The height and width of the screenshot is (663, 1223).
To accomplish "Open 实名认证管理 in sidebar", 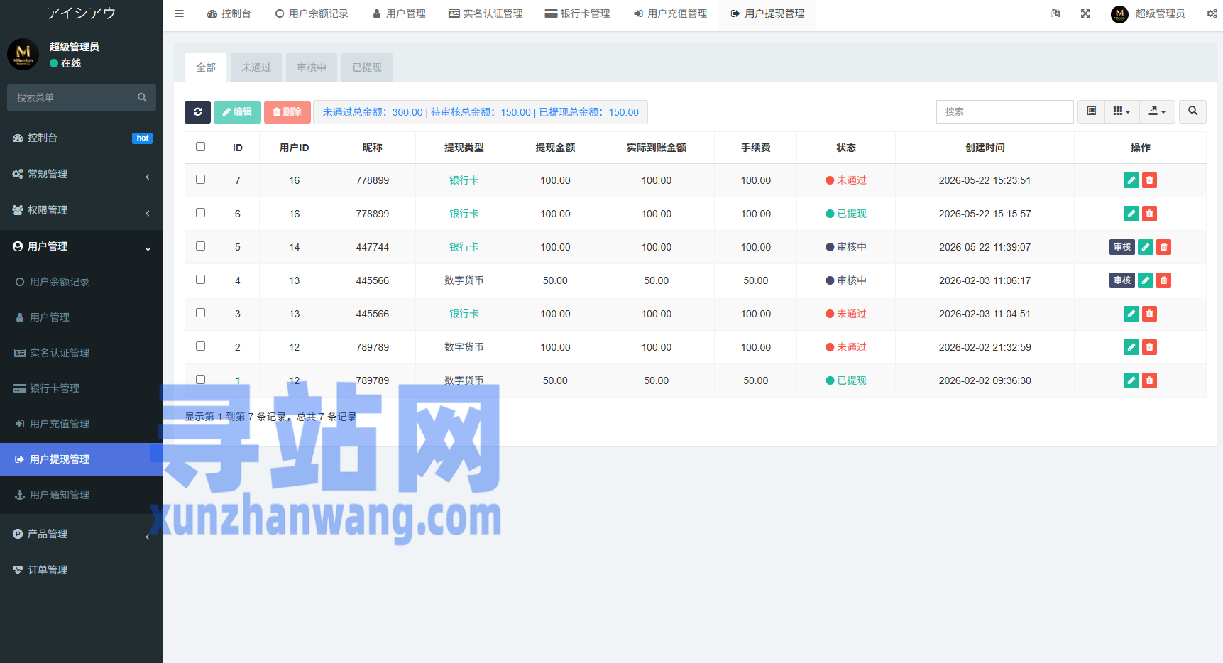I will (x=82, y=353).
